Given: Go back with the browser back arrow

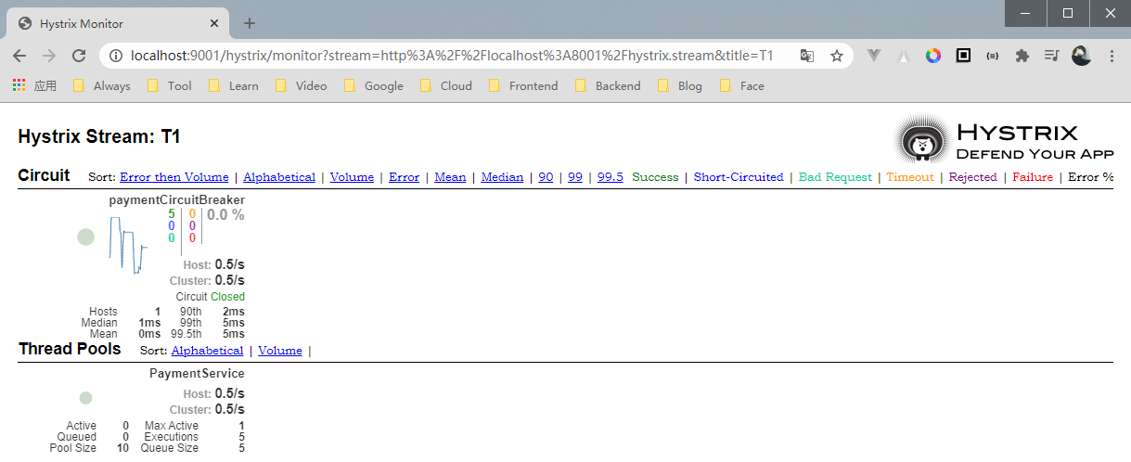Looking at the screenshot, I should coord(19,56).
